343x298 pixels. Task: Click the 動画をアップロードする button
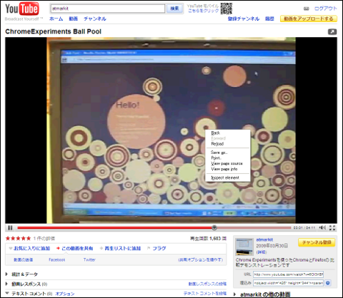[x=309, y=19]
